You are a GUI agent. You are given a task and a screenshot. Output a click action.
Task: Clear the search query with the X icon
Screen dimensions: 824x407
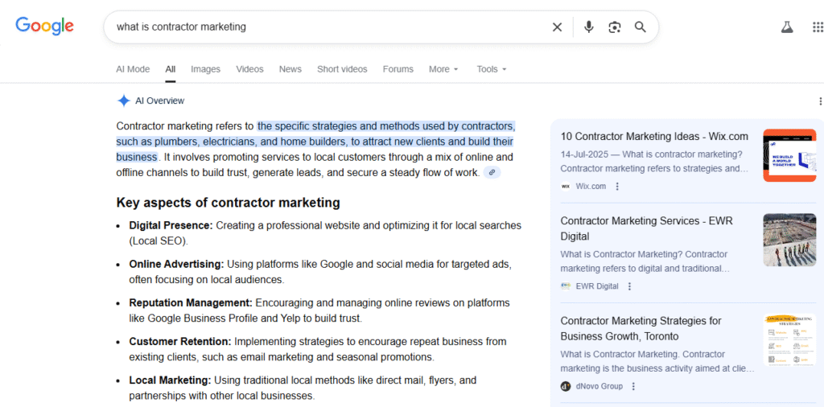(x=557, y=27)
